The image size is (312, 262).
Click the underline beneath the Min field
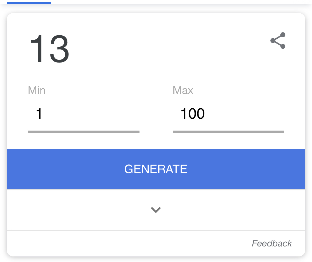pos(83,132)
